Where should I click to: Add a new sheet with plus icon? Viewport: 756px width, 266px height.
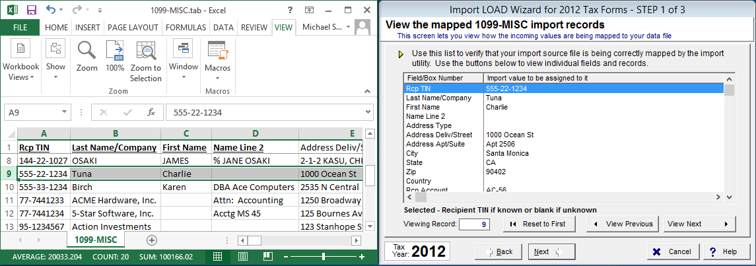pos(152,240)
